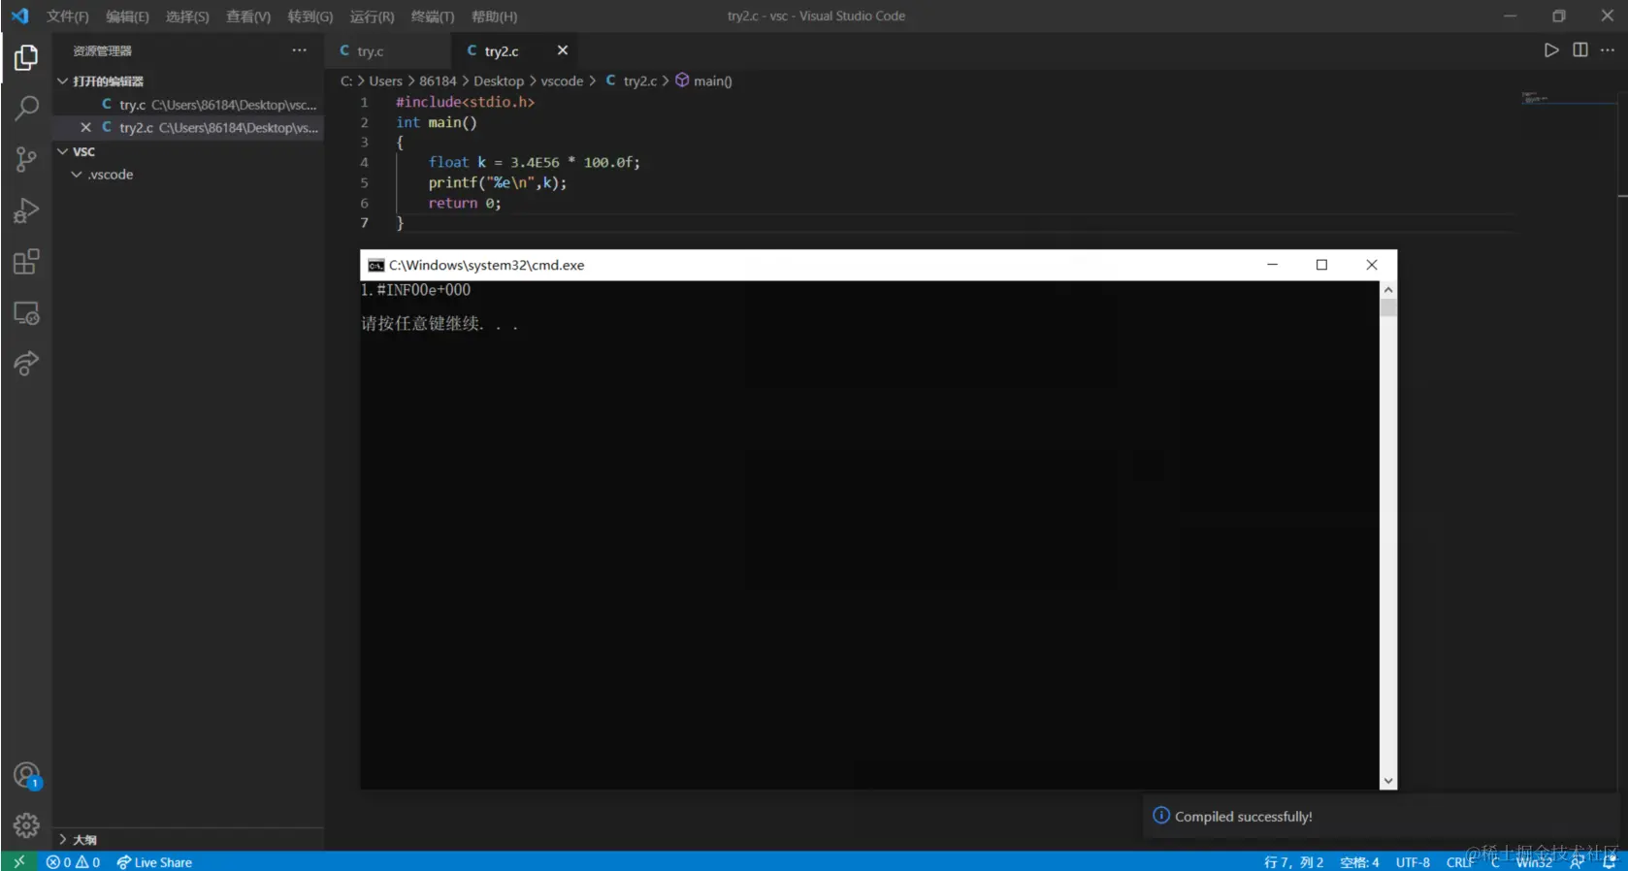The image size is (1628, 871).
Task: Close try2.c from the open editors list
Action: [85, 127]
